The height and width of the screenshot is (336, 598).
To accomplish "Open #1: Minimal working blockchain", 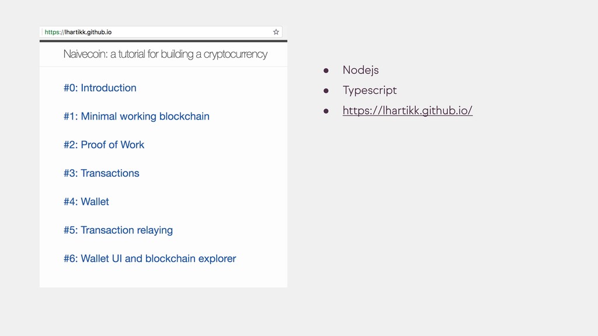I will (x=136, y=117).
